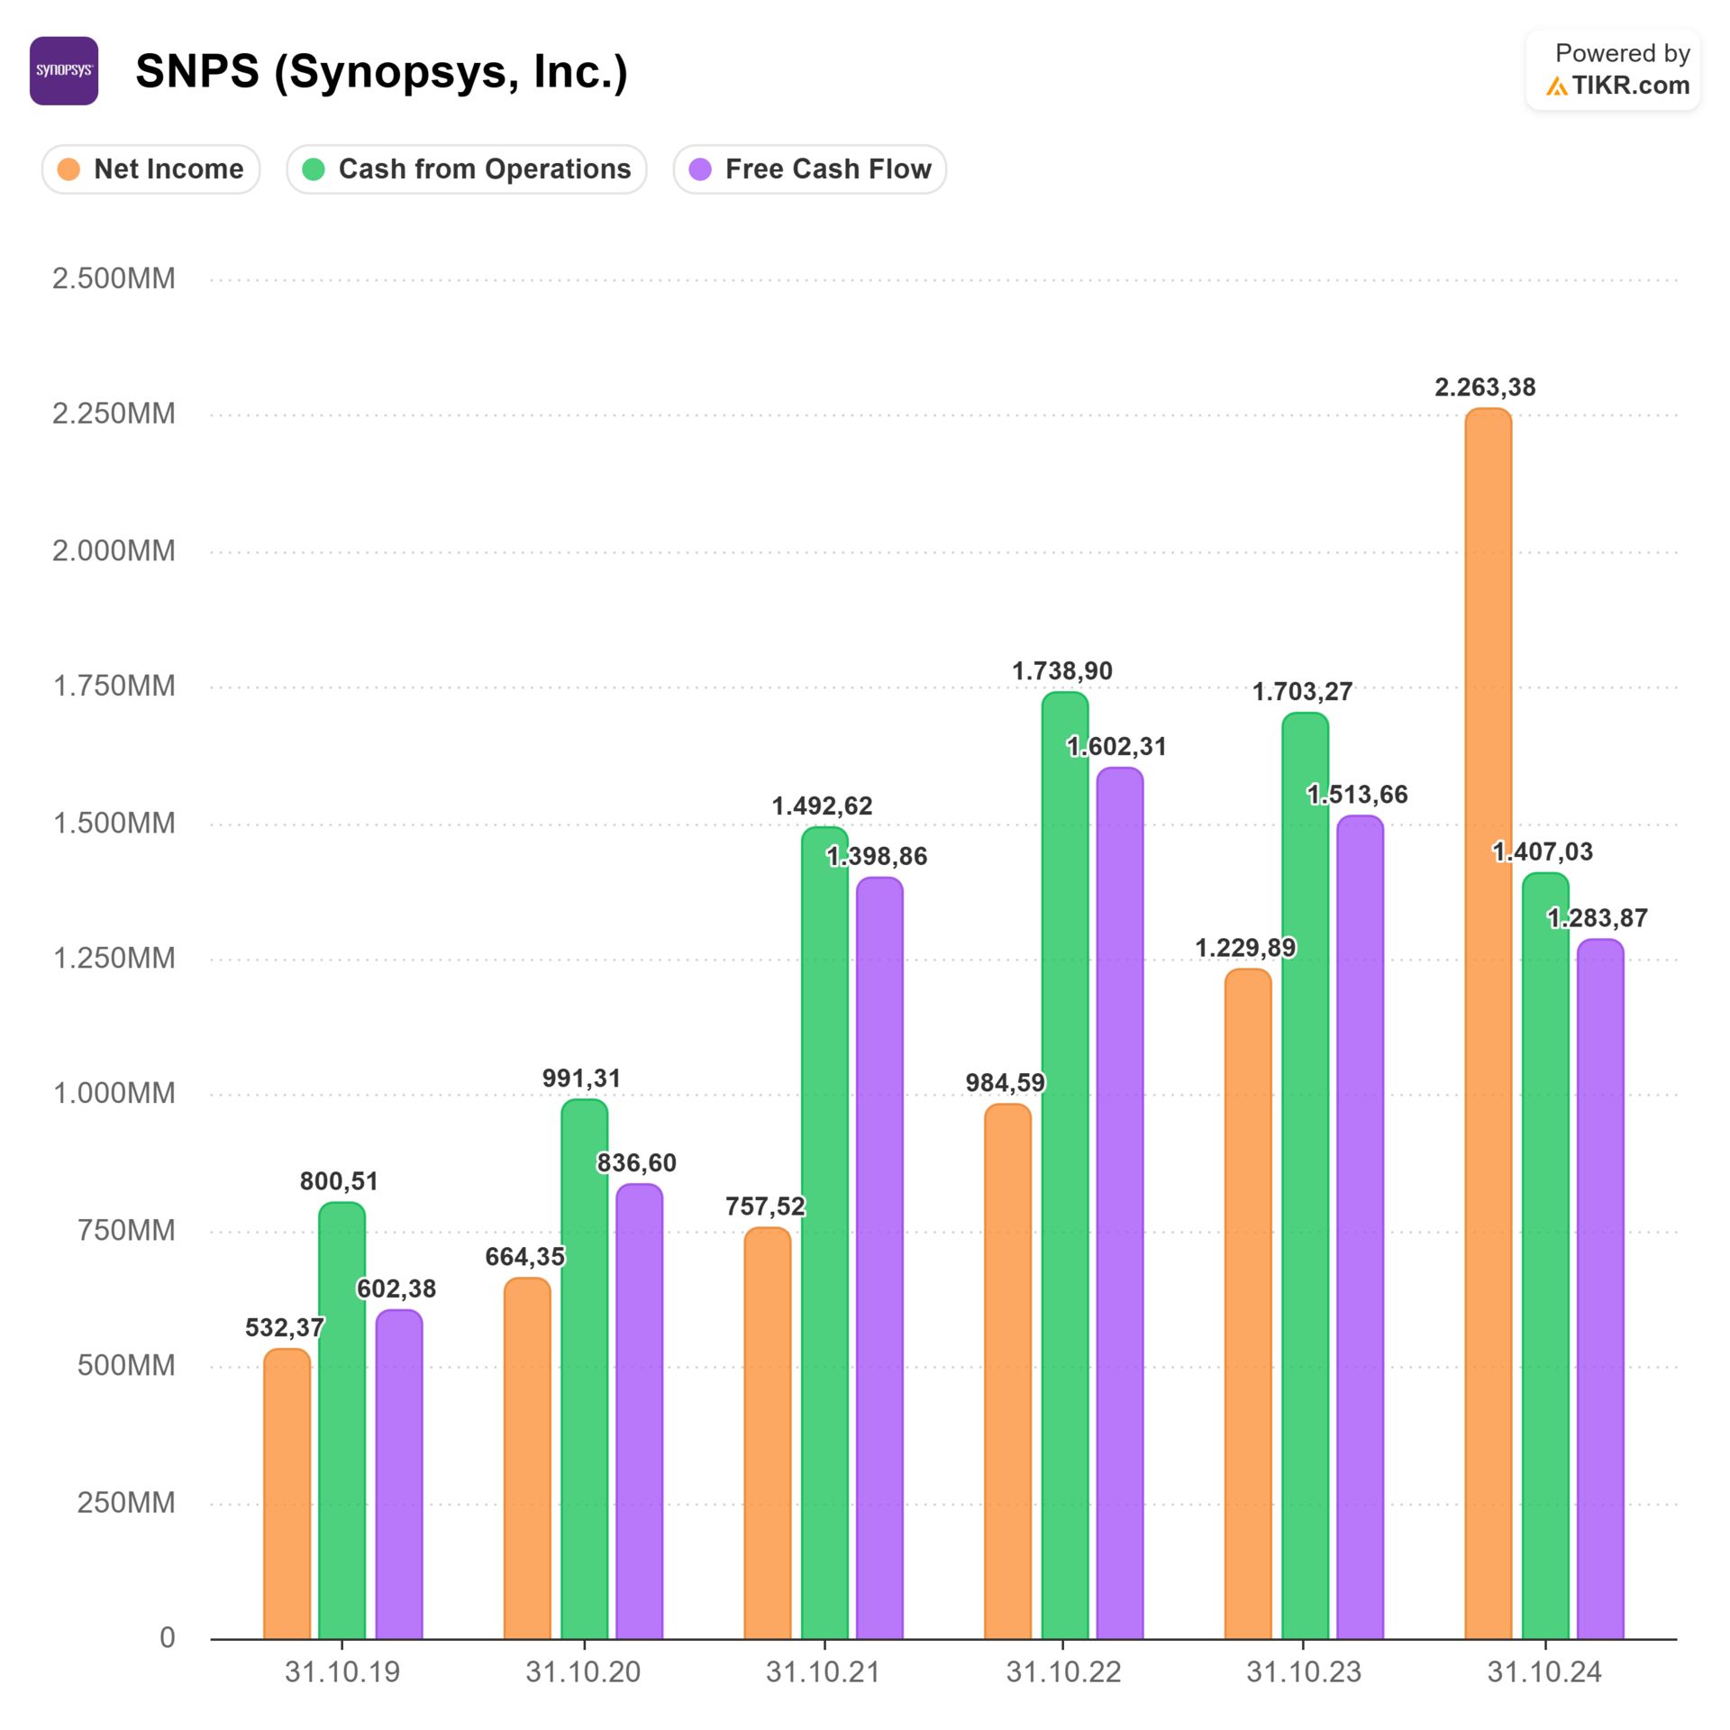This screenshot has height=1730, width=1730.
Task: Click the TIKR orange logo icon
Action: pyautogui.click(x=1556, y=86)
